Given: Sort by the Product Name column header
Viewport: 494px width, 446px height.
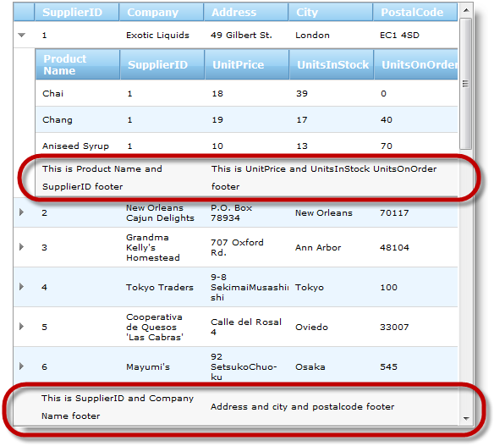Looking at the screenshot, I should 78,64.
